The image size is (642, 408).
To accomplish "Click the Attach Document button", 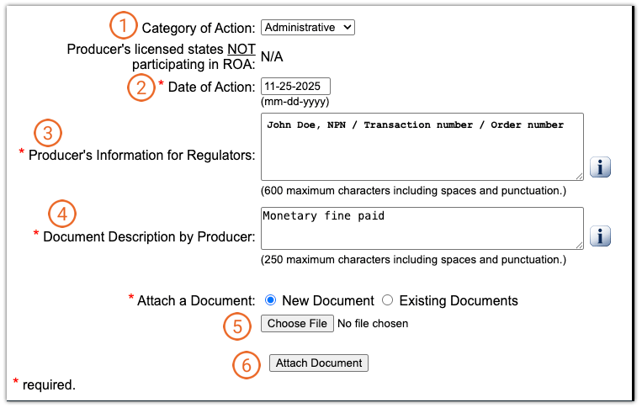I will [x=319, y=363].
